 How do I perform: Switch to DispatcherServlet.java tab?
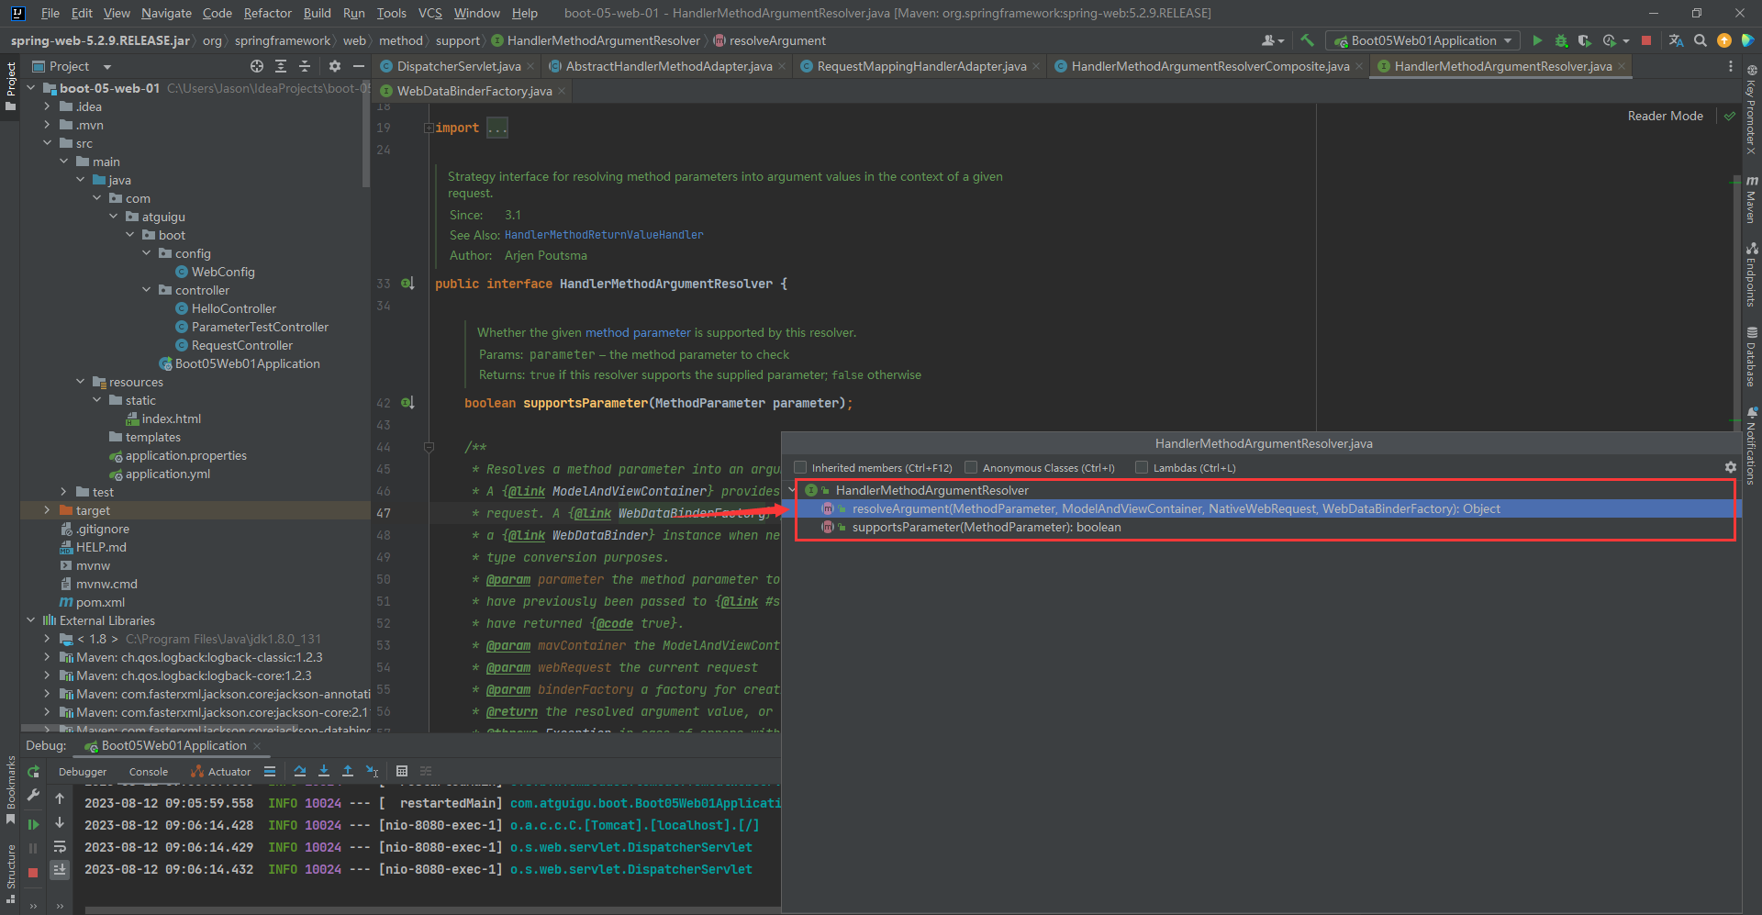tap(458, 66)
